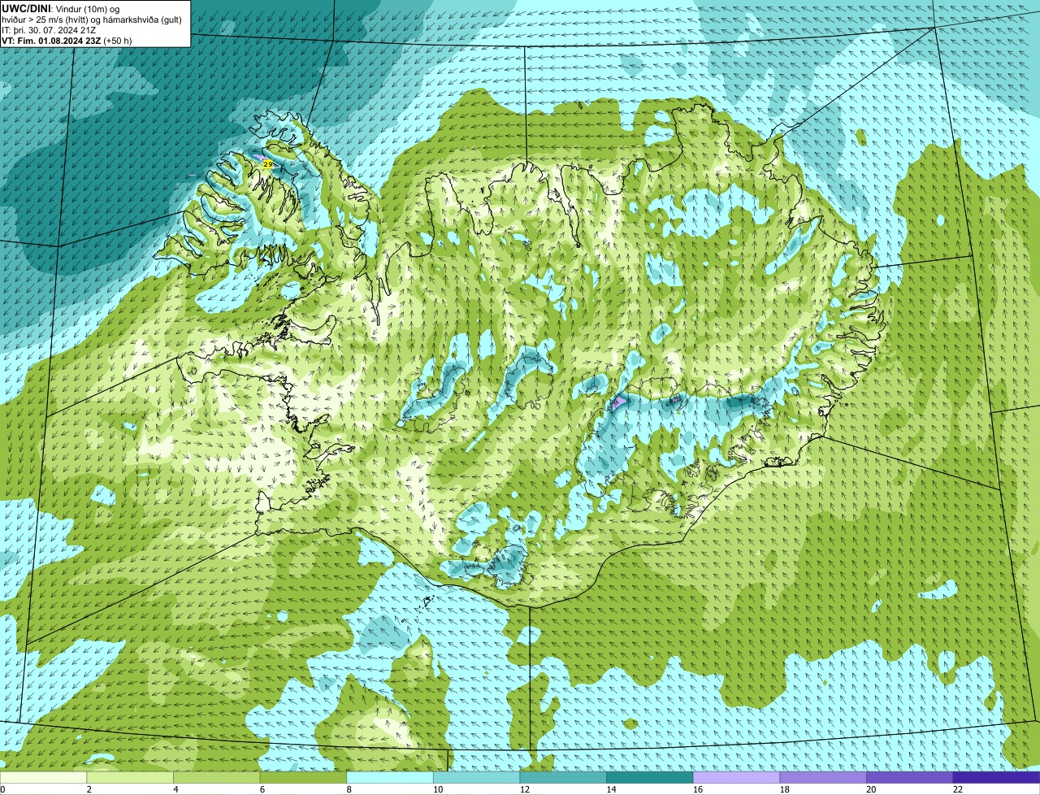Click the 16–18 m/s lavender legend swatch

pos(736,777)
